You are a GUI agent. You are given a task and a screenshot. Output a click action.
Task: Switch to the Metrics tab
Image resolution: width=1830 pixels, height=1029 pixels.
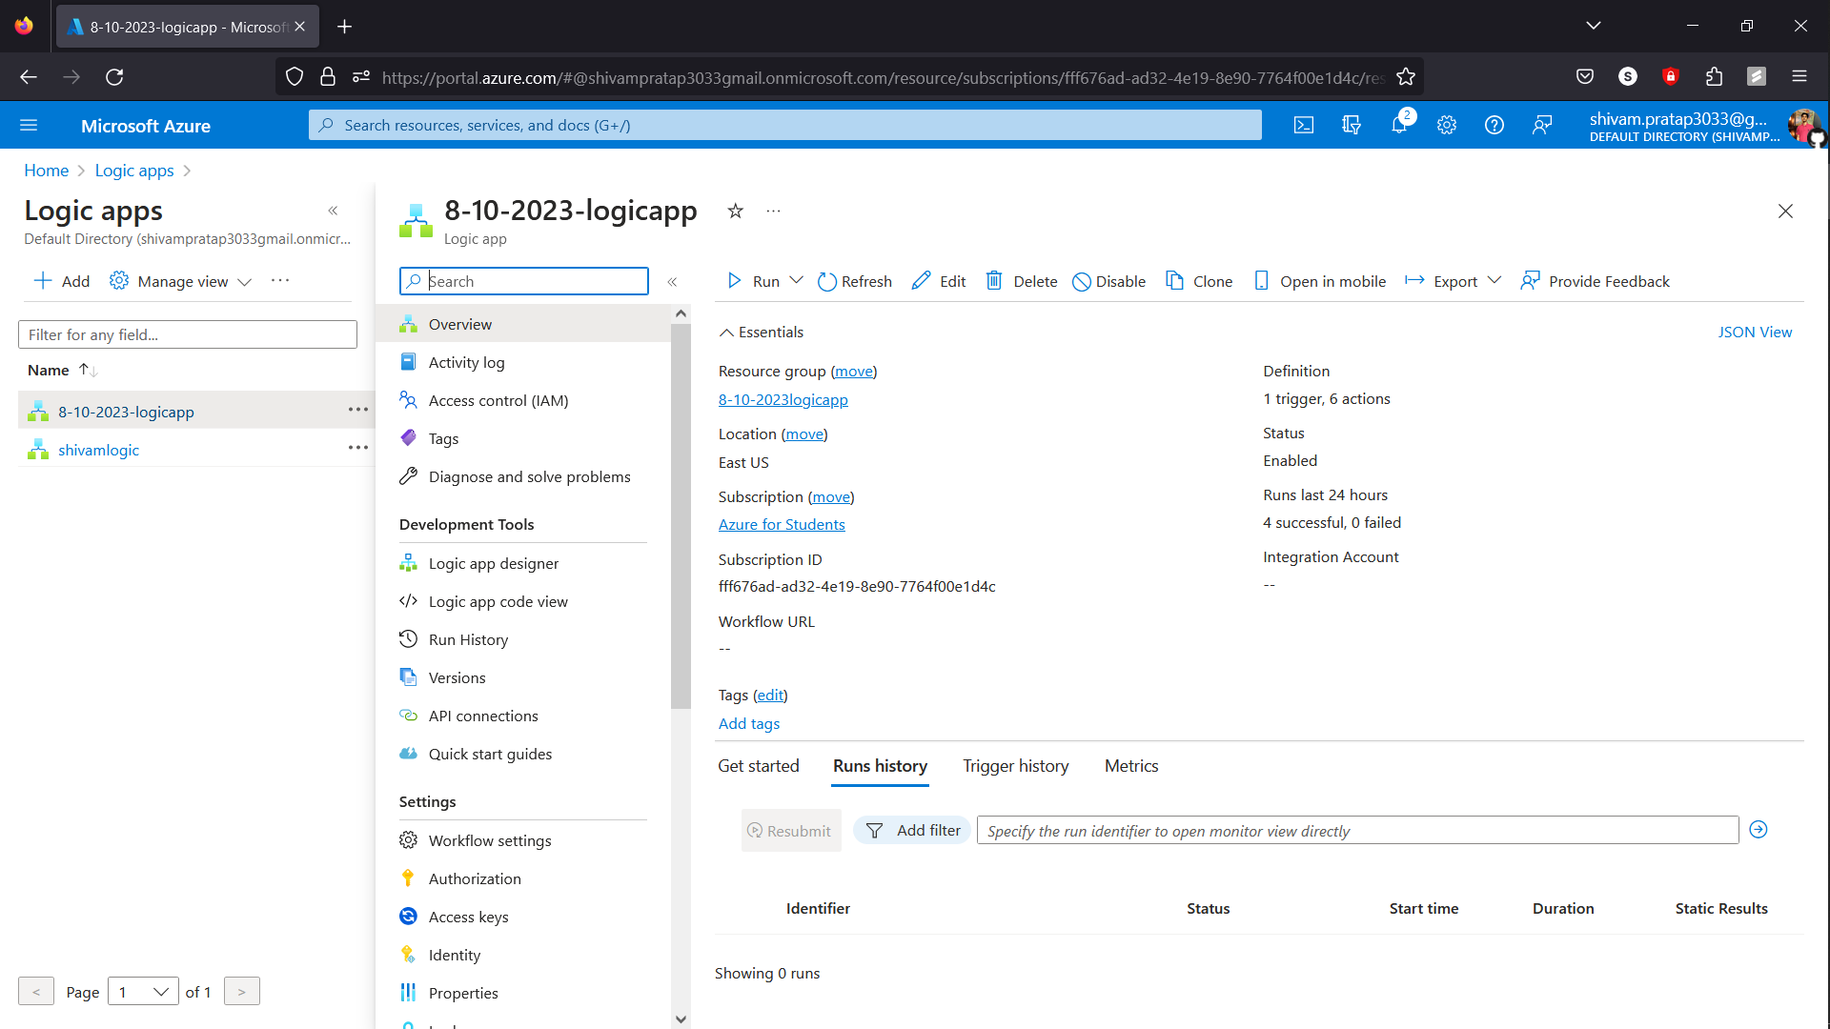tap(1131, 766)
